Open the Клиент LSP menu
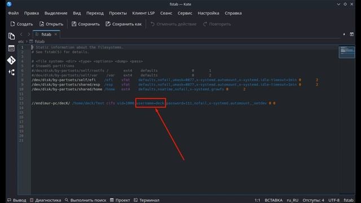Image resolution: width=361 pixels, height=203 pixels. click(x=143, y=13)
